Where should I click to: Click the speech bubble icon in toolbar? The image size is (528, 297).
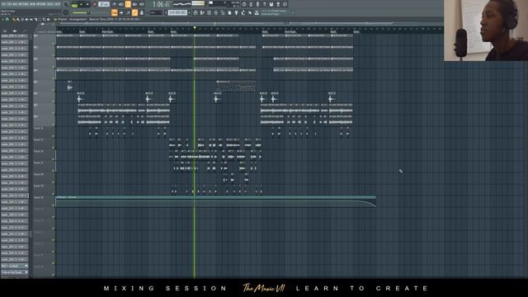285,4
